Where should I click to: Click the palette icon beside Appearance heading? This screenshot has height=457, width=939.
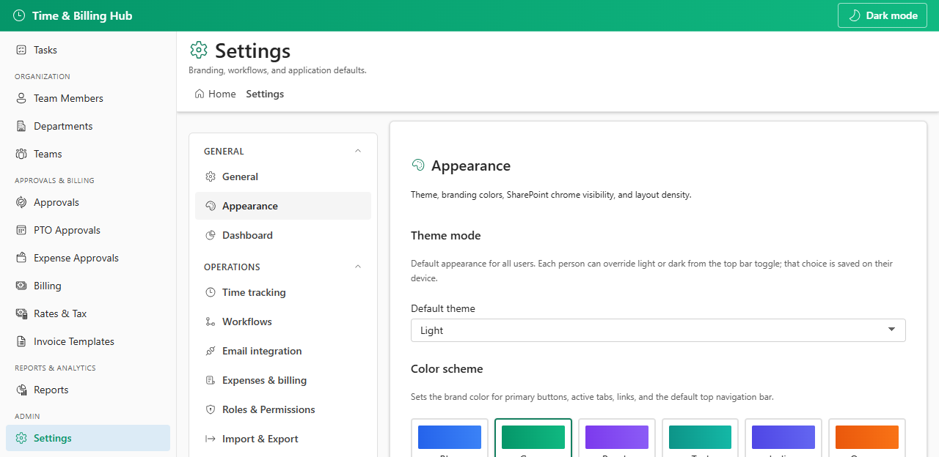pos(418,166)
